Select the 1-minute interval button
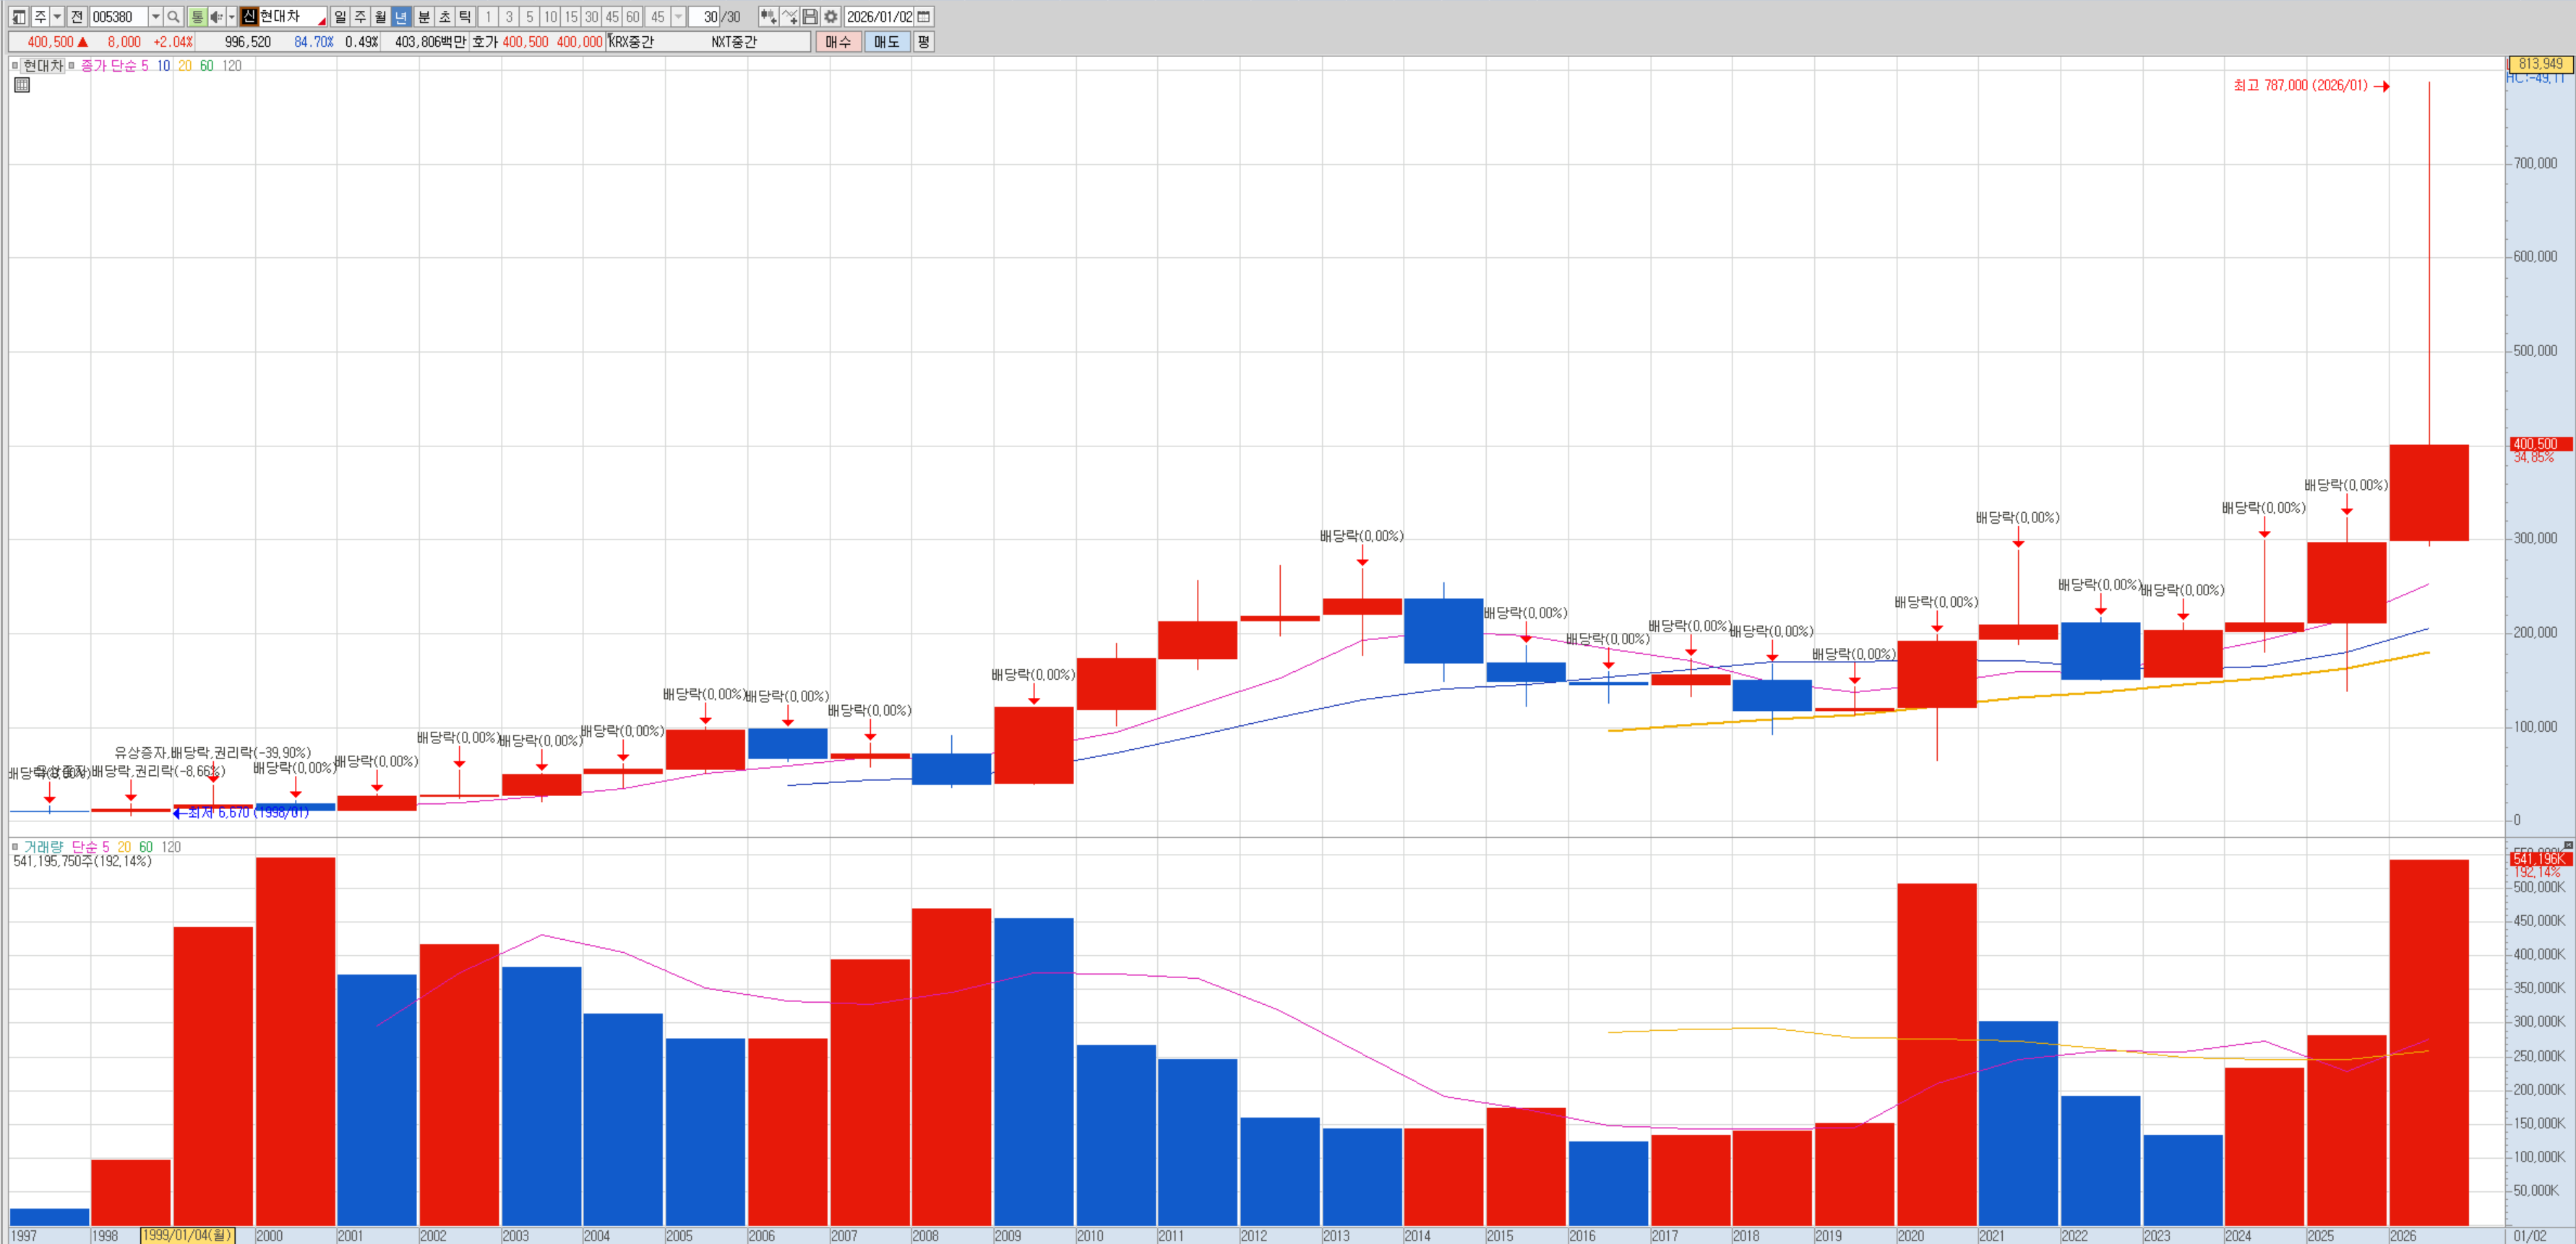 click(488, 16)
